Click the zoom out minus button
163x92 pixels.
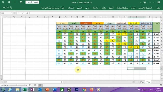click(26, 85)
